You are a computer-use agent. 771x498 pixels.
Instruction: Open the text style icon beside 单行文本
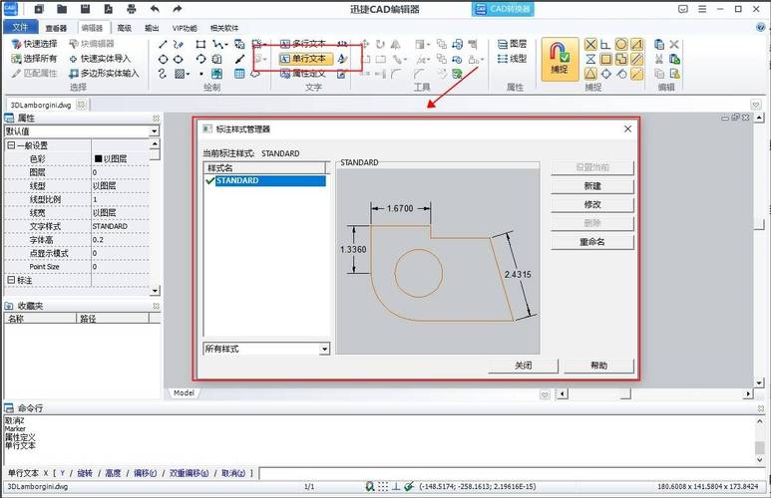[x=343, y=59]
